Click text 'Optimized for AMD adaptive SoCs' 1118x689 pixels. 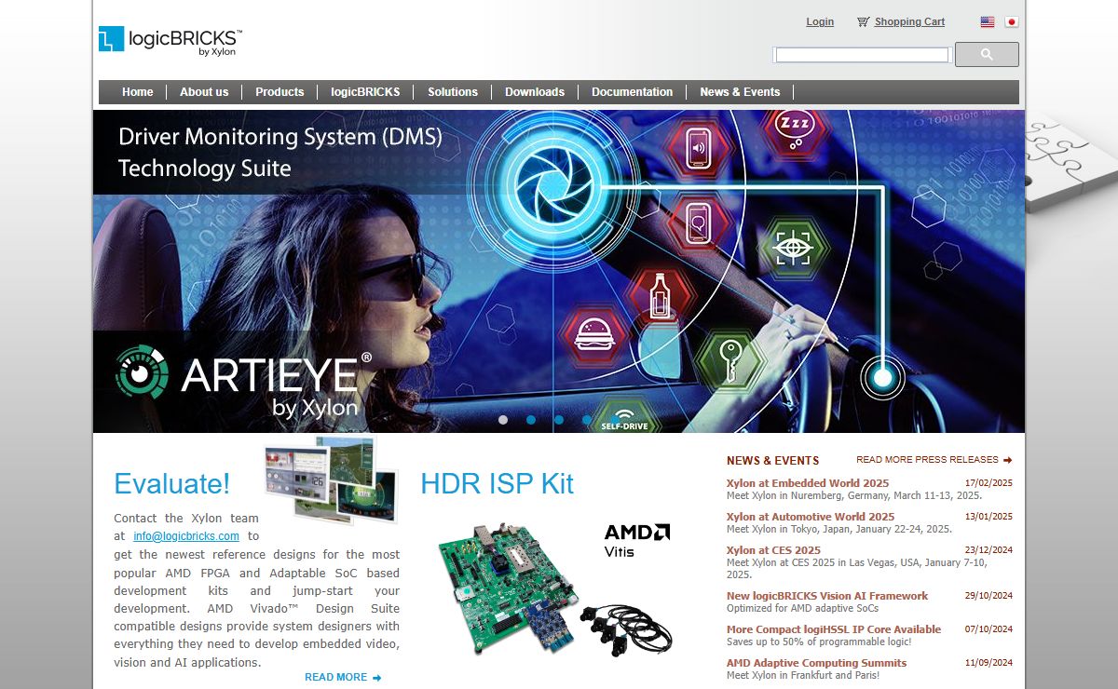(x=801, y=609)
